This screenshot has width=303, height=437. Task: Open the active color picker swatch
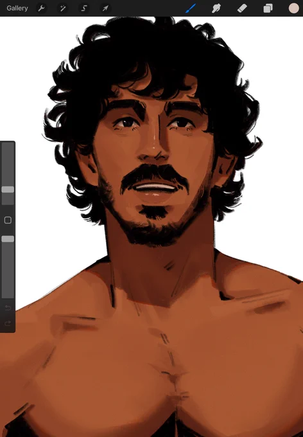point(293,8)
